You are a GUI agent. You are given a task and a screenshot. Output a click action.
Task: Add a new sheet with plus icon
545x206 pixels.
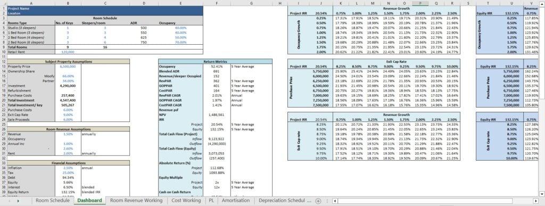[x=318, y=201]
